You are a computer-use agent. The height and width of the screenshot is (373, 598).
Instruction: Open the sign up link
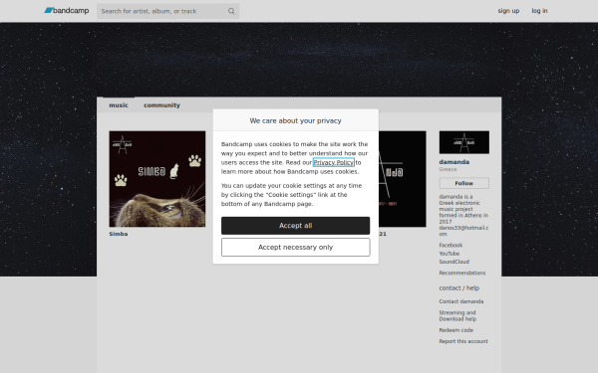(x=508, y=11)
